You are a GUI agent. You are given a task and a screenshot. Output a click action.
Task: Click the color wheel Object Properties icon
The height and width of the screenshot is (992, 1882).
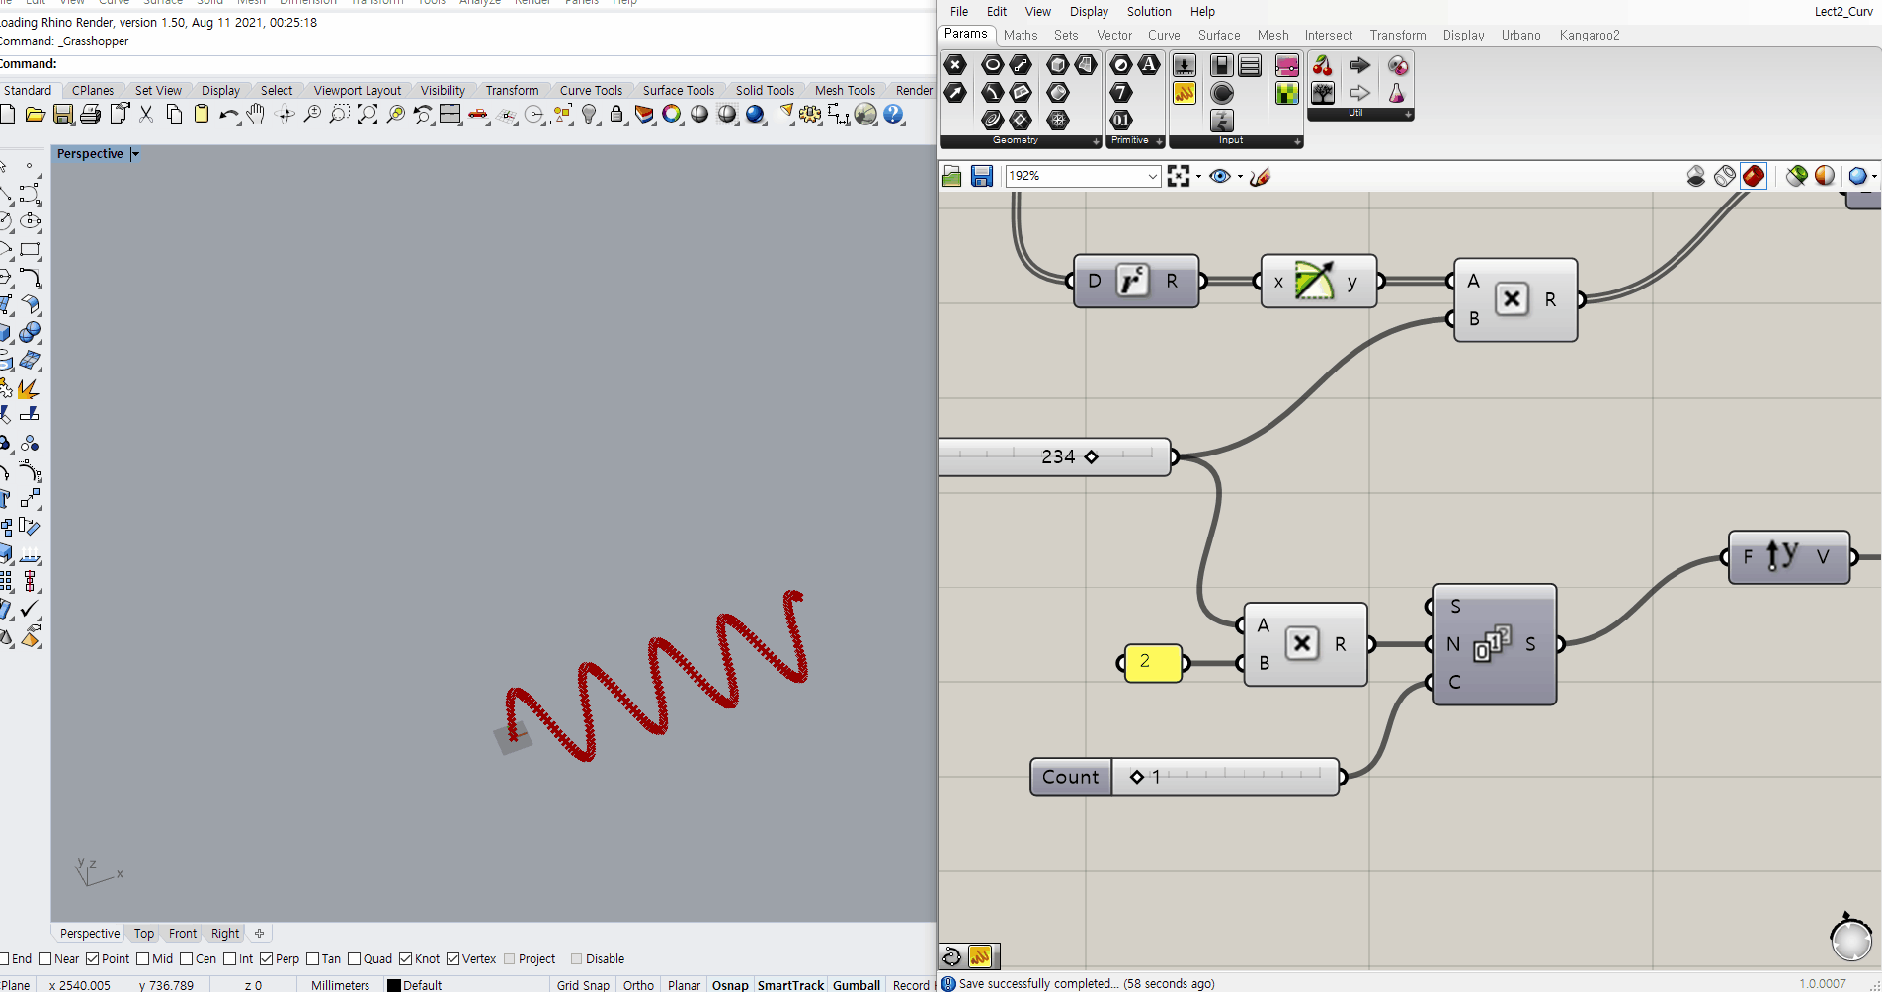tap(672, 115)
